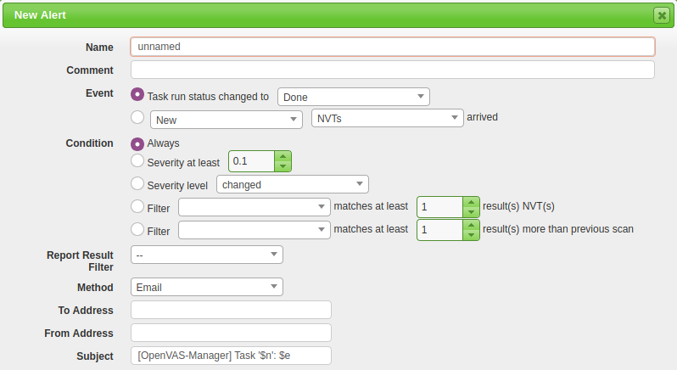Click into the Comment field
Viewport: 677px width, 370px height.
tap(392, 70)
